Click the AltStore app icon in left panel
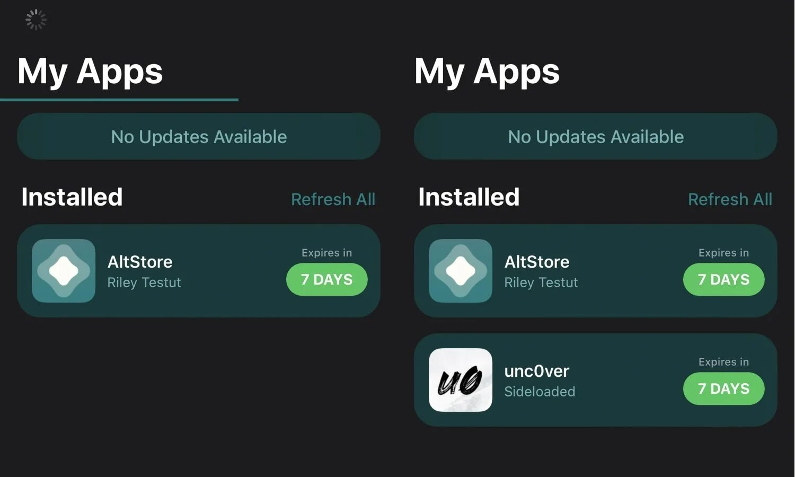795x477 pixels. coord(64,271)
